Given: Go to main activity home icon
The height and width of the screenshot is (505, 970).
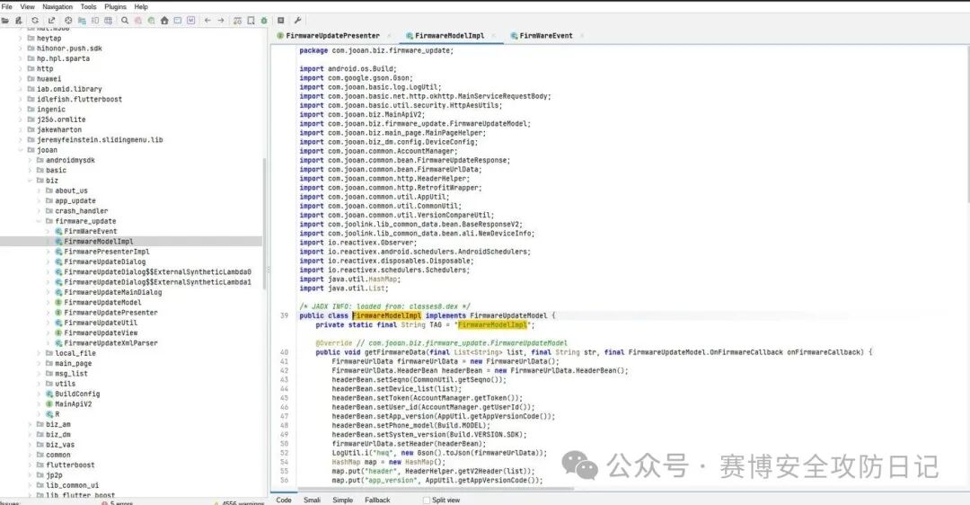Looking at the screenshot, I should point(164,21).
